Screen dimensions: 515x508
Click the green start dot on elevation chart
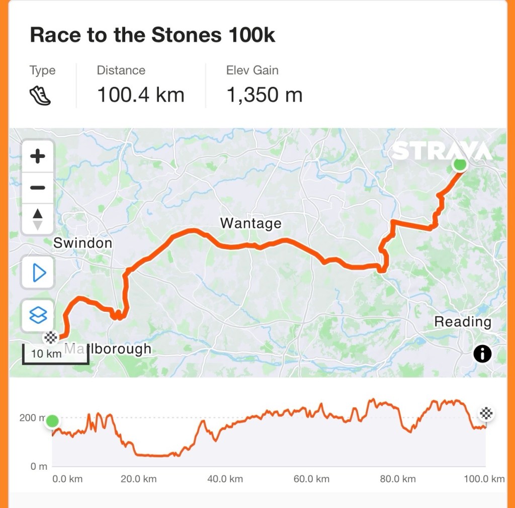pos(52,420)
